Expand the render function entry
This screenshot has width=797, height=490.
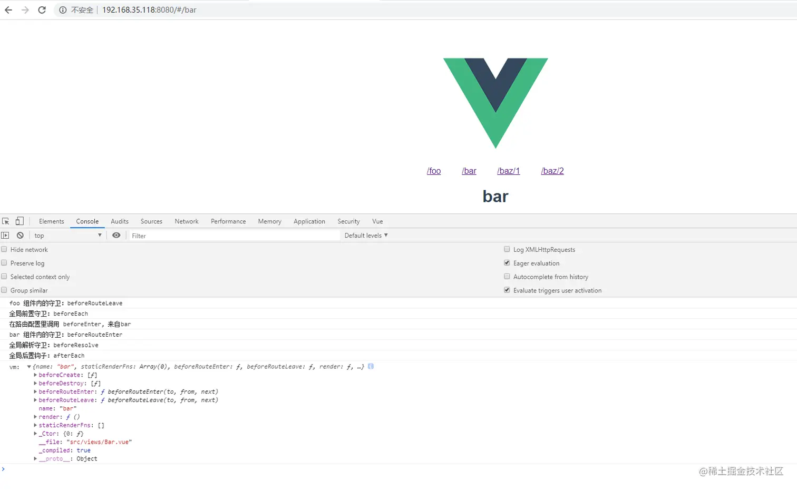35,417
